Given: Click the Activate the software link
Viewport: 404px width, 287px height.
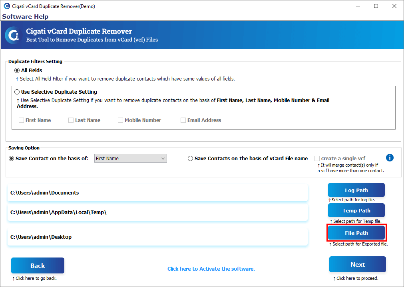Looking at the screenshot, I should [211, 269].
